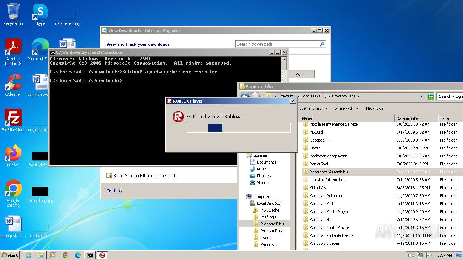The width and height of the screenshot is (463, 260).
Task: Click New folder in the Explorer toolbar
Action: coord(375,108)
